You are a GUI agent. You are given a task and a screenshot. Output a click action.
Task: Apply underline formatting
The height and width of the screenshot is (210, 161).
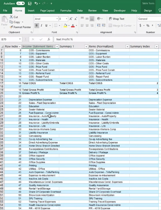(46, 25)
